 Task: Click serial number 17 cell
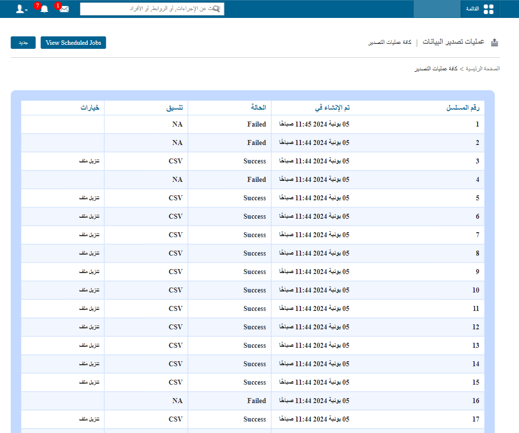tap(476, 419)
